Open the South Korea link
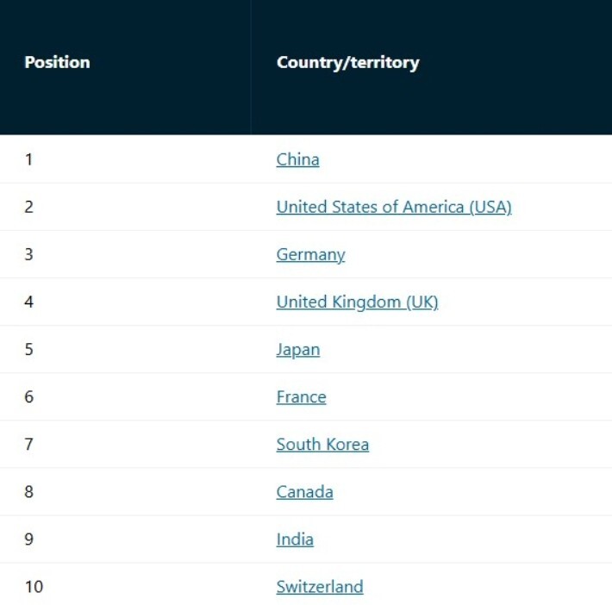This screenshot has height=605, width=612. click(322, 444)
